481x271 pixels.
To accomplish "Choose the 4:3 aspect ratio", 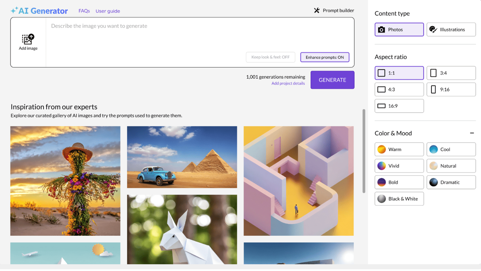I will (x=399, y=89).
